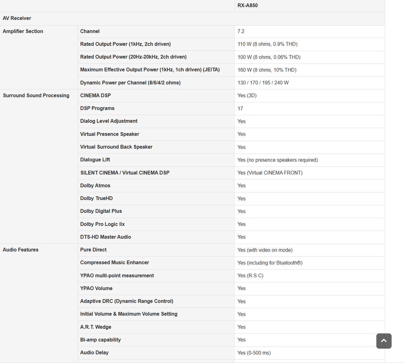The width and height of the screenshot is (405, 363).
Task: Select the Yes value for A.R.T. Wedge
Action: click(241, 327)
